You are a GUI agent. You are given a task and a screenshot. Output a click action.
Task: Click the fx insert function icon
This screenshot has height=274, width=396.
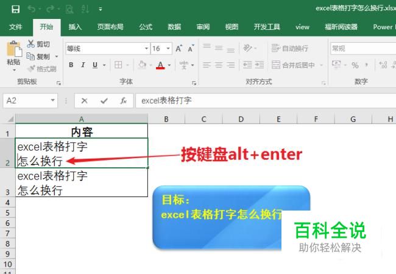(124, 101)
